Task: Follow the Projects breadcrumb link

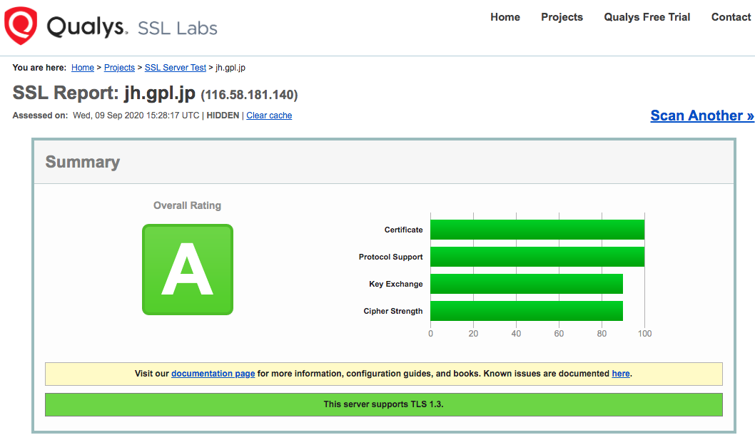Action: click(x=119, y=68)
